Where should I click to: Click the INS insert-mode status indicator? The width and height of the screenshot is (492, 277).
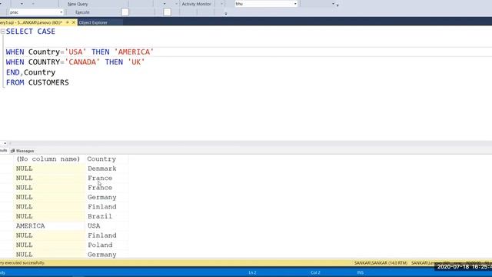[361, 272]
